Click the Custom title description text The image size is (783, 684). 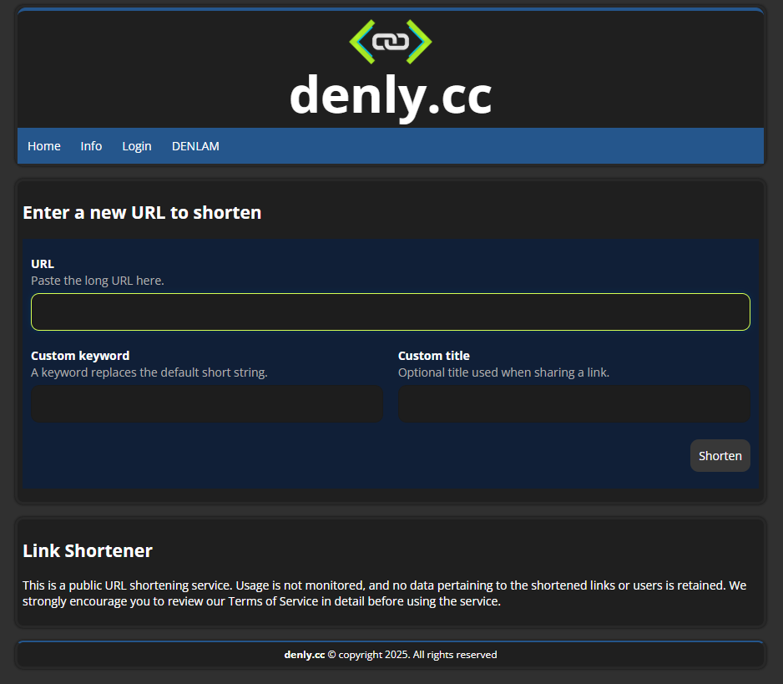[x=503, y=372]
